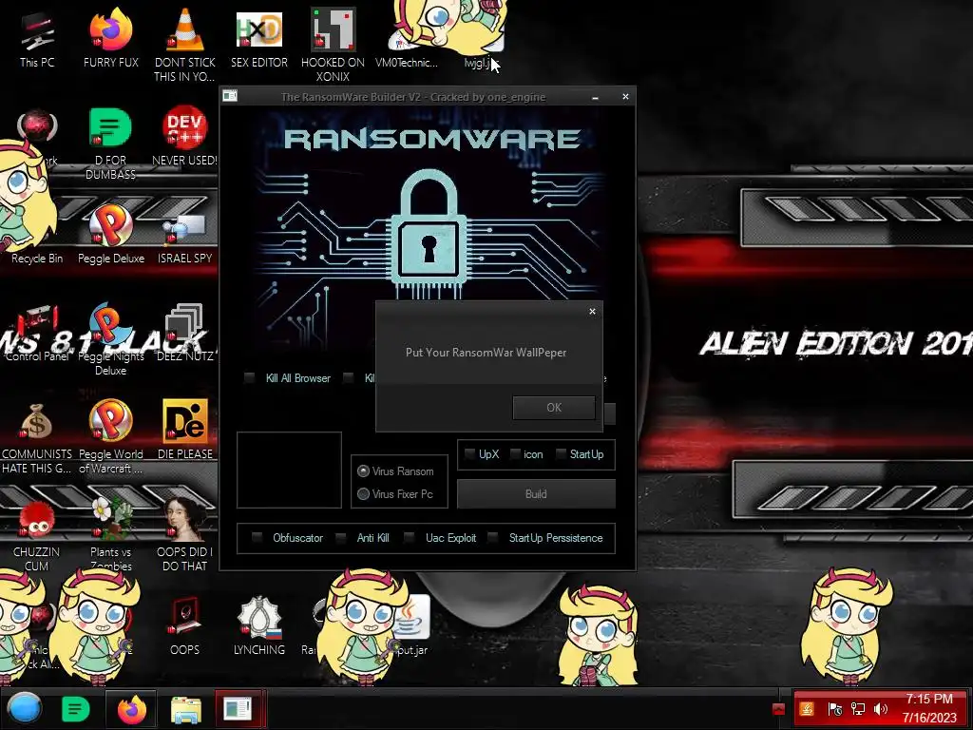Select the Virus Ransom radio button
The image size is (973, 730).
[364, 471]
